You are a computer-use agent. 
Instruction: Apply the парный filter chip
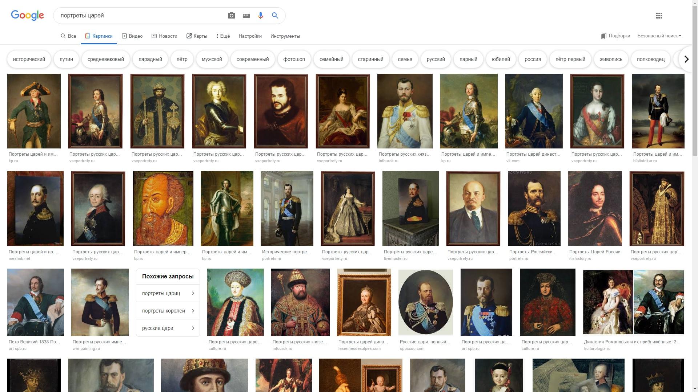[x=468, y=59]
